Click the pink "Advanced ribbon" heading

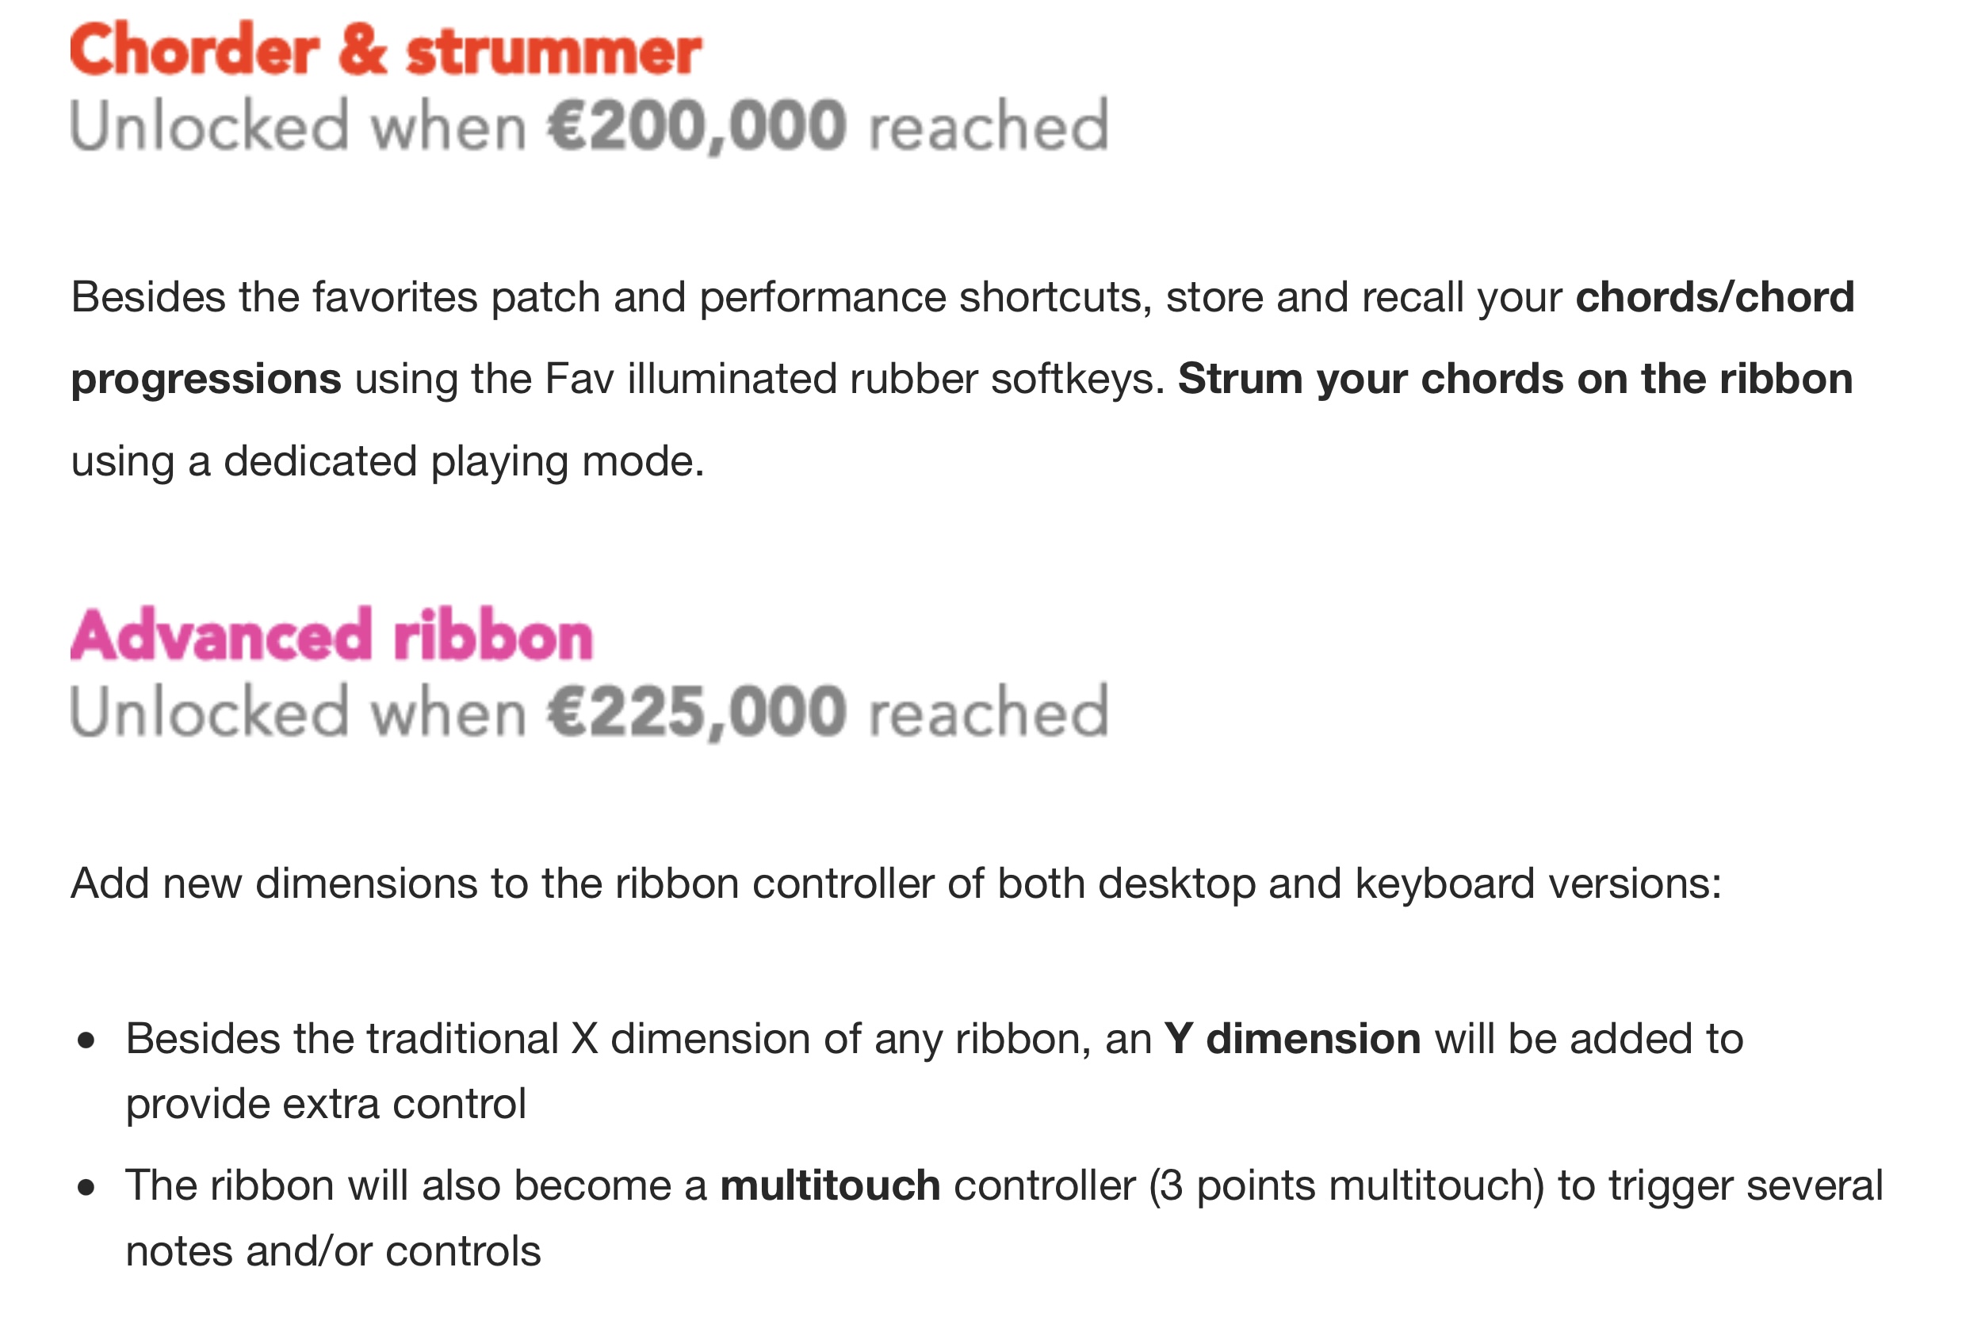coord(332,635)
